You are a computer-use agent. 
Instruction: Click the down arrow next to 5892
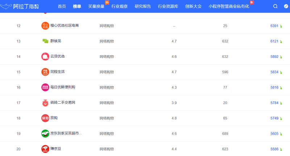pyautogui.click(x=281, y=57)
